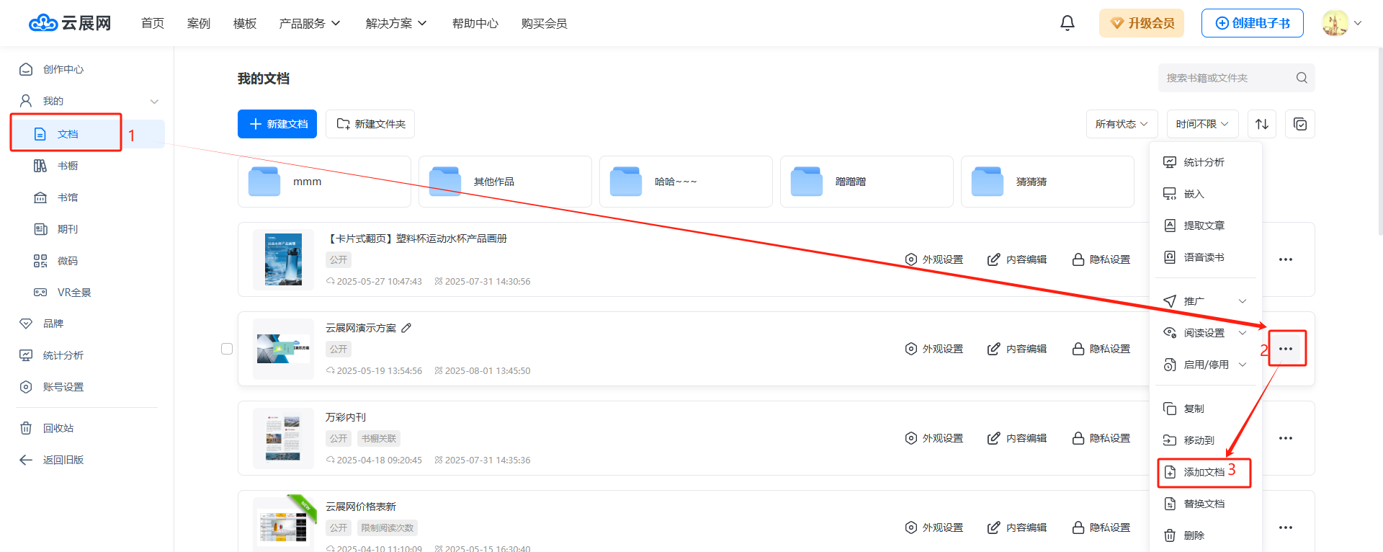Open the 所有状态 filter dropdown
This screenshot has width=1383, height=552.
[x=1122, y=124]
